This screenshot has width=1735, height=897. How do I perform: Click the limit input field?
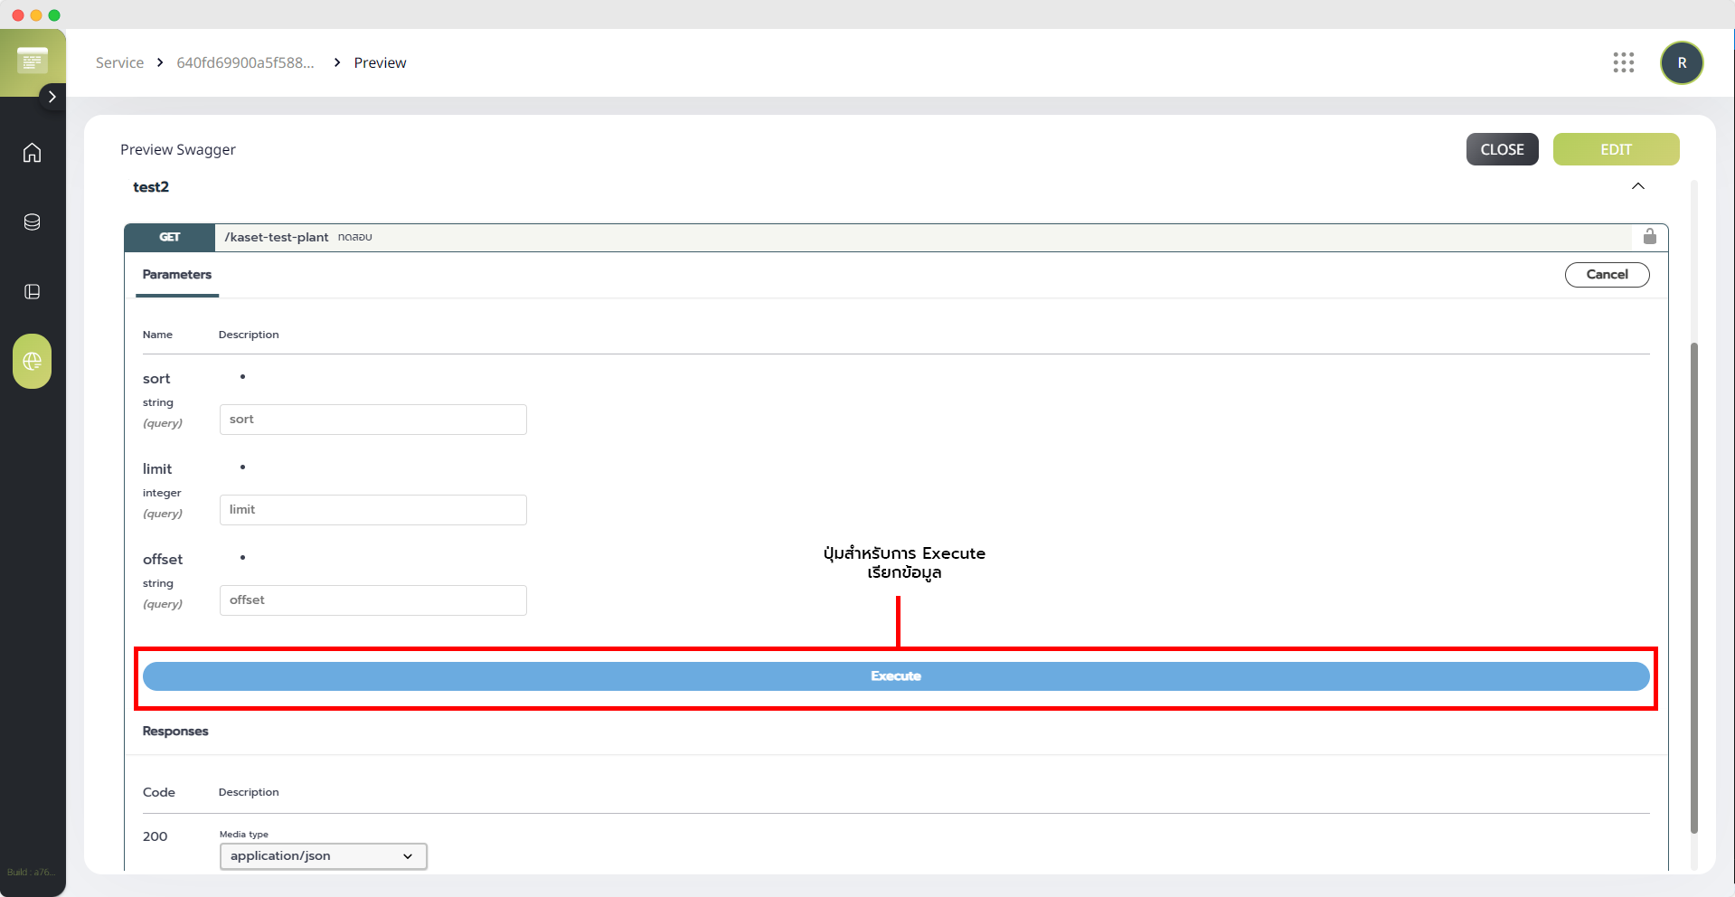tap(372, 510)
